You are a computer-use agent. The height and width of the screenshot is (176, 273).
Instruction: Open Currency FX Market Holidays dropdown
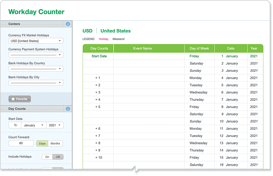(36, 41)
